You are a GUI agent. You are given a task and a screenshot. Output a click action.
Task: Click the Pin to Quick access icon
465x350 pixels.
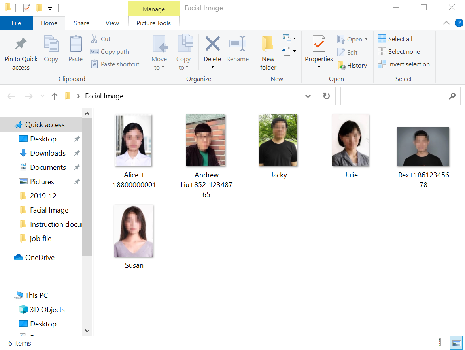21,44
